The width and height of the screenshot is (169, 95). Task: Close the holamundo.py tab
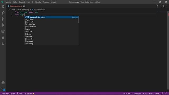tap(24, 6)
